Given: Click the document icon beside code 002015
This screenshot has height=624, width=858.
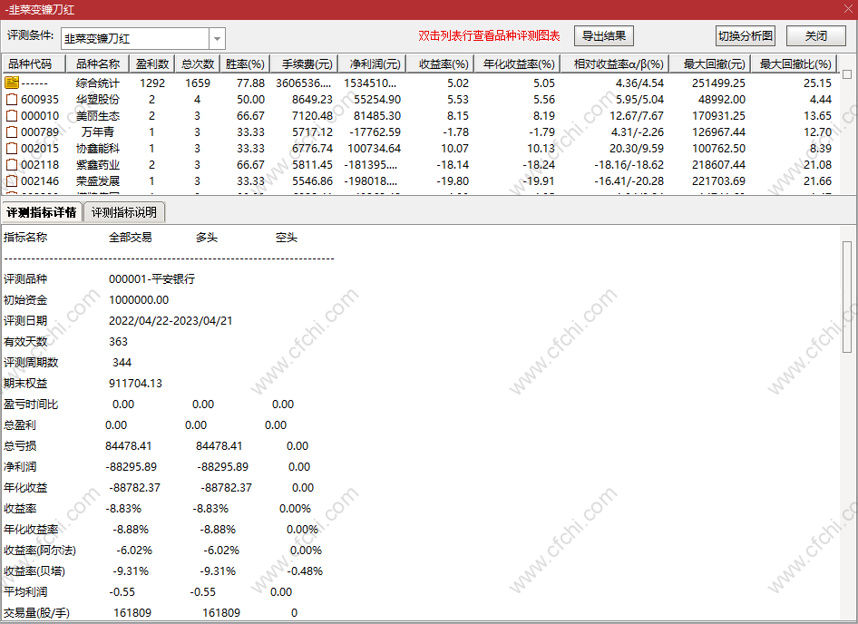Looking at the screenshot, I should tap(12, 149).
